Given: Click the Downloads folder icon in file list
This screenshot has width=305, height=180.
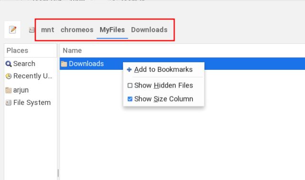Looking at the screenshot, I should (64, 64).
